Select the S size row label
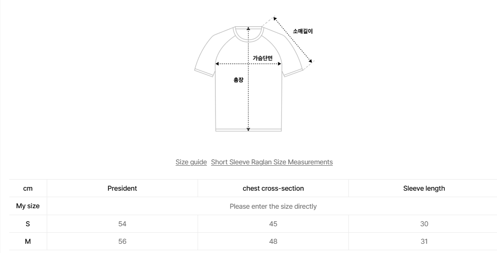The image size is (497, 253). [28, 224]
